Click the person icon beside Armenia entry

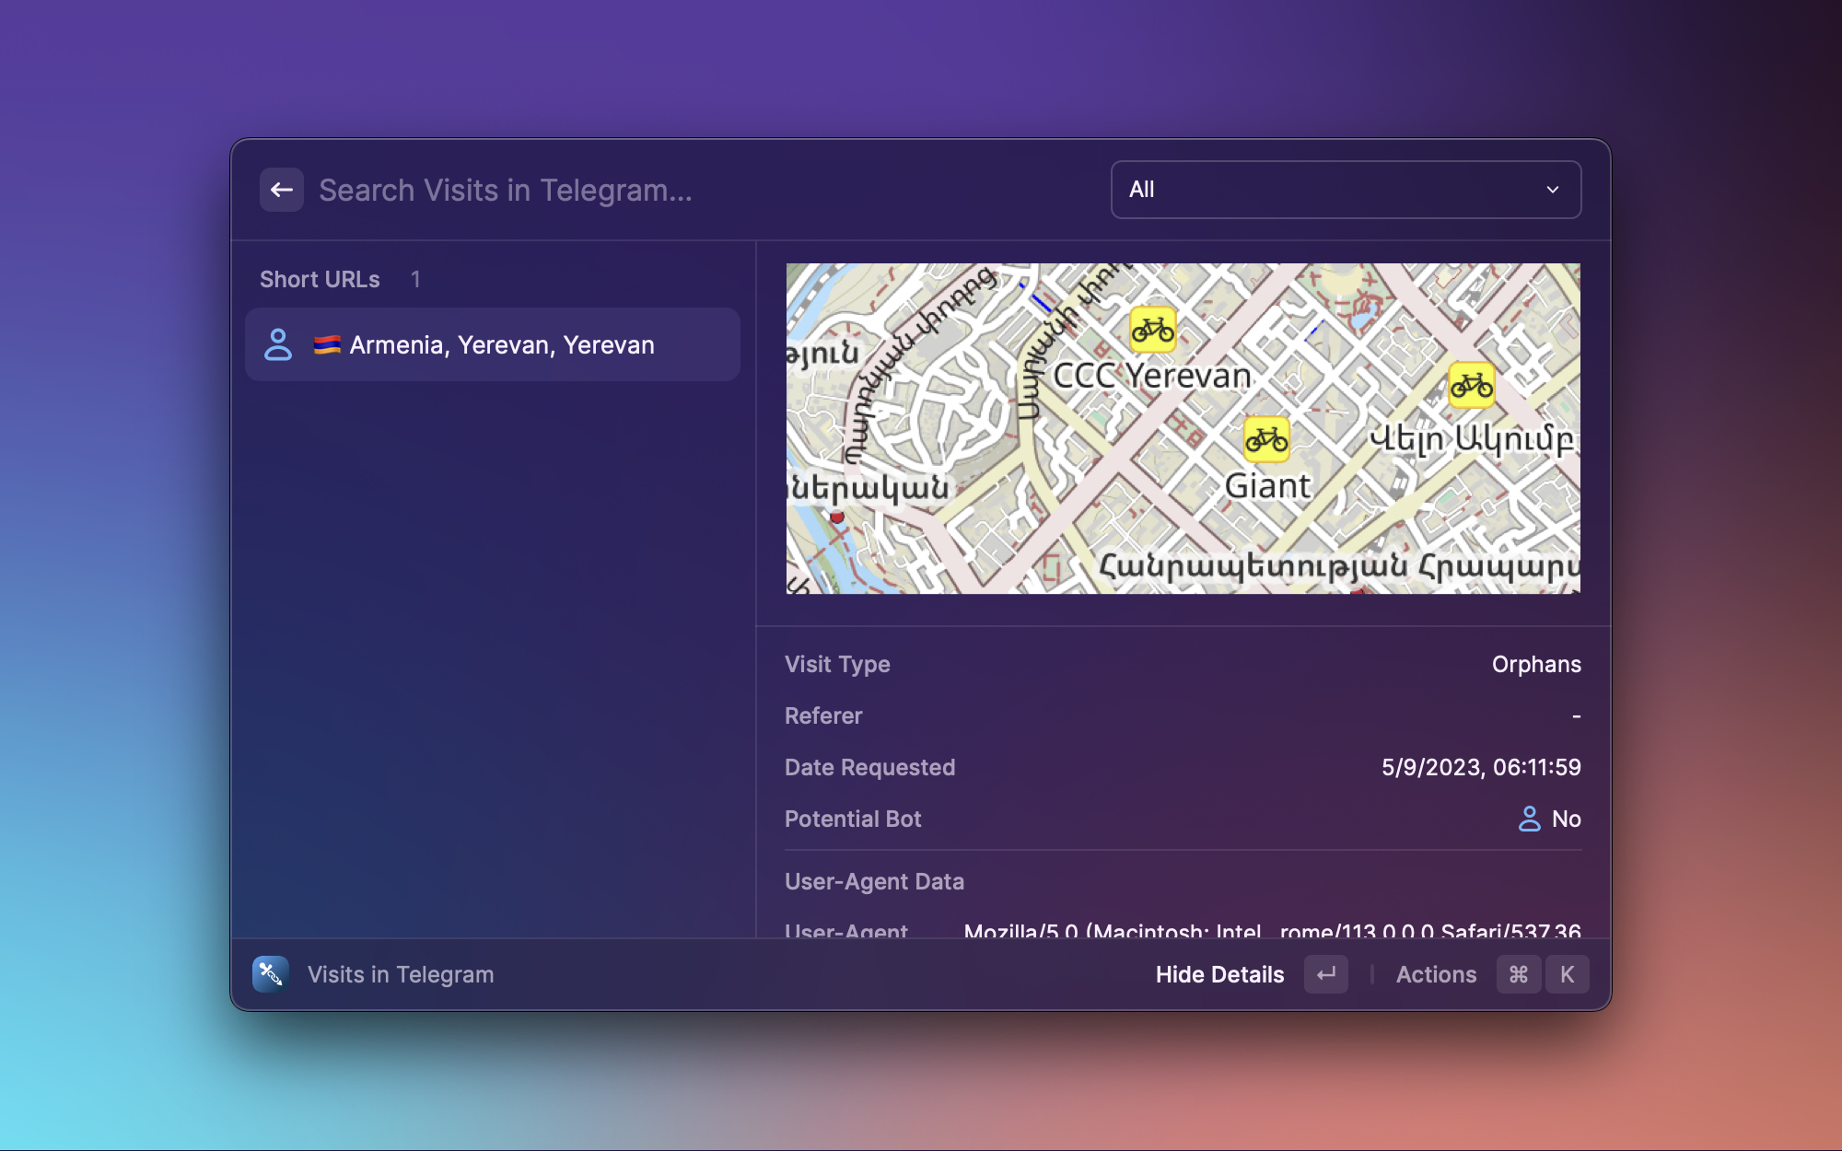[278, 344]
